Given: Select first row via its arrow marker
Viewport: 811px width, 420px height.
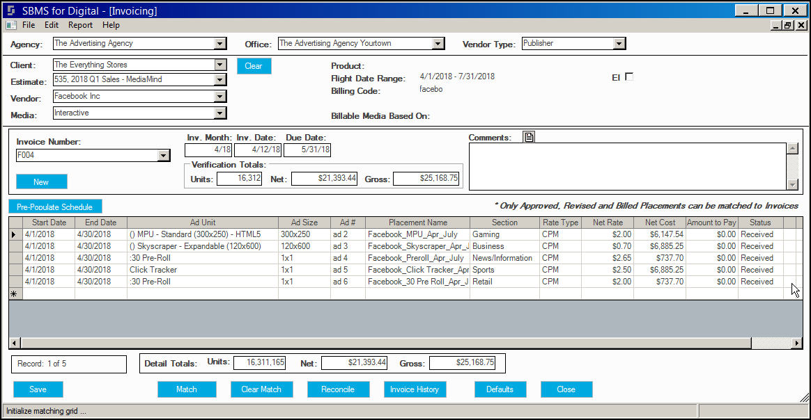Looking at the screenshot, I should coord(15,234).
